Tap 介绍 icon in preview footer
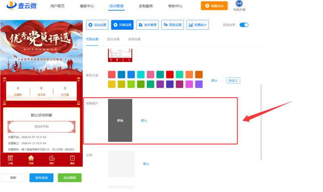 11,160
